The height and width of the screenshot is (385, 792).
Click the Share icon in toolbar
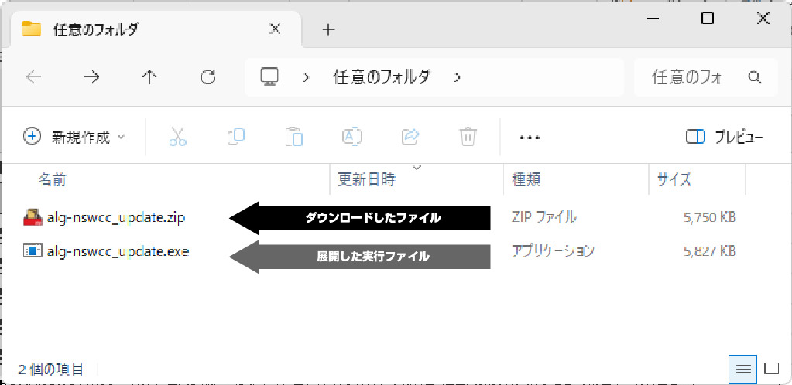[x=410, y=137]
